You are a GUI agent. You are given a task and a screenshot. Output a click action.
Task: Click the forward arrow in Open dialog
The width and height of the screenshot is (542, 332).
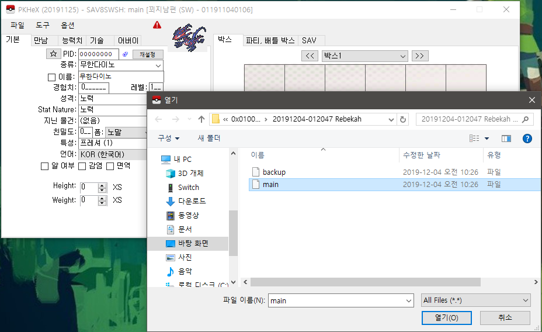point(176,119)
